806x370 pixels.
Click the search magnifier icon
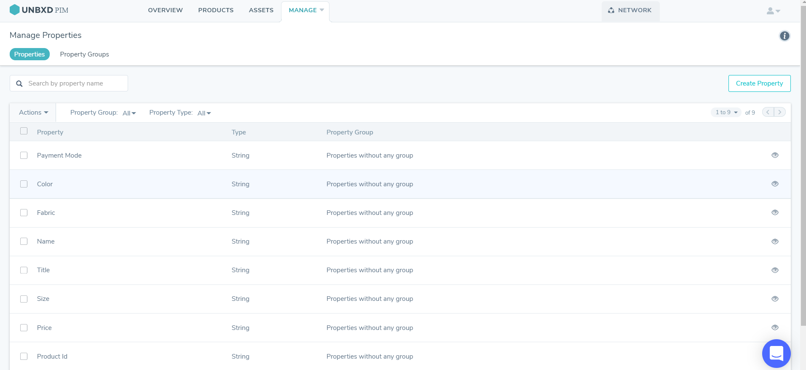click(x=19, y=83)
